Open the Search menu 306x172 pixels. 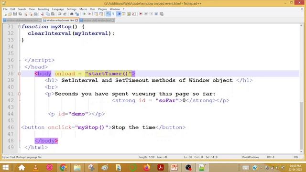point(22,9)
